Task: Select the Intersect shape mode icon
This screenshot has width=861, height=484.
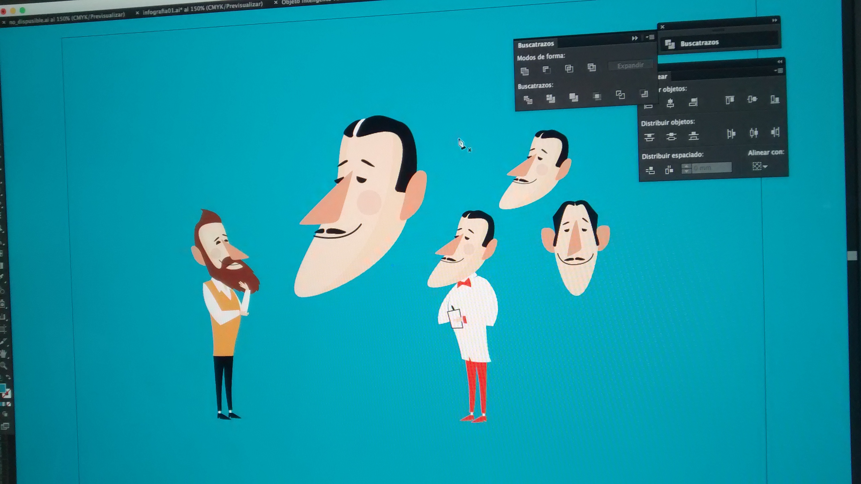Action: pyautogui.click(x=569, y=68)
